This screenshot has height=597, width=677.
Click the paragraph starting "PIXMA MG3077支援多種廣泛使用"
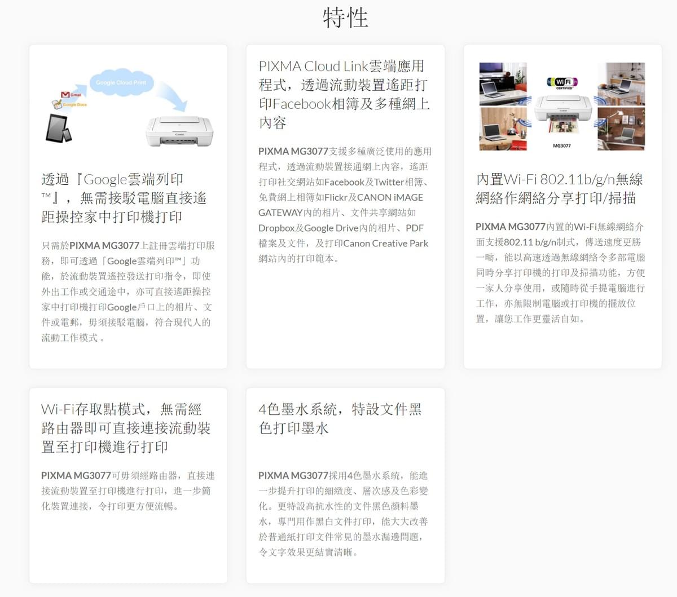pos(345,205)
